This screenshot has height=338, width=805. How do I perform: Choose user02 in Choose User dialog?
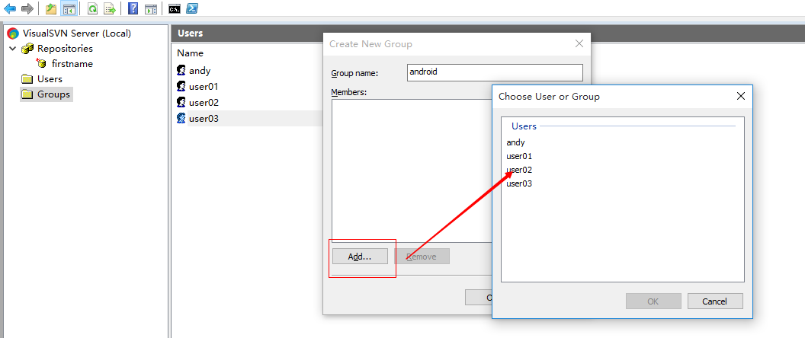click(519, 170)
